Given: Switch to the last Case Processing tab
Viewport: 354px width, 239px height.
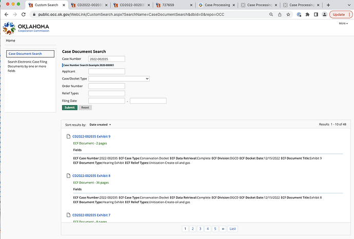Looking at the screenshot, I should tap(302, 5).
